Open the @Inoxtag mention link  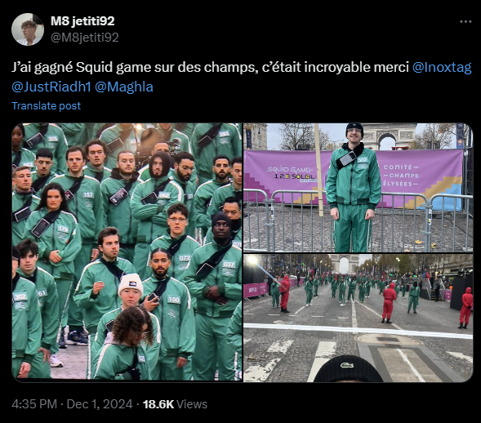(442, 68)
